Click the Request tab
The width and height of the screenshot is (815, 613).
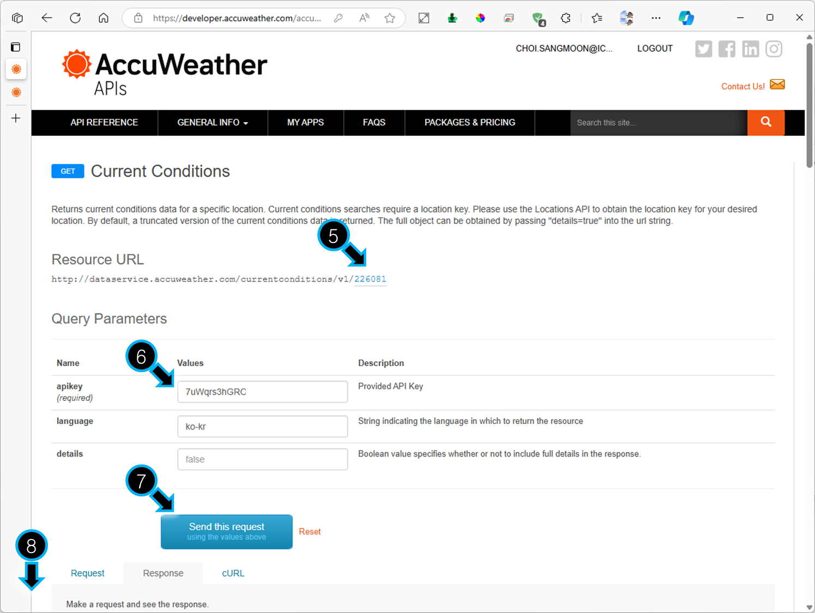pos(88,573)
